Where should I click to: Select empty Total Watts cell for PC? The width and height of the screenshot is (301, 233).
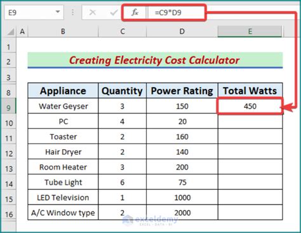click(x=250, y=121)
